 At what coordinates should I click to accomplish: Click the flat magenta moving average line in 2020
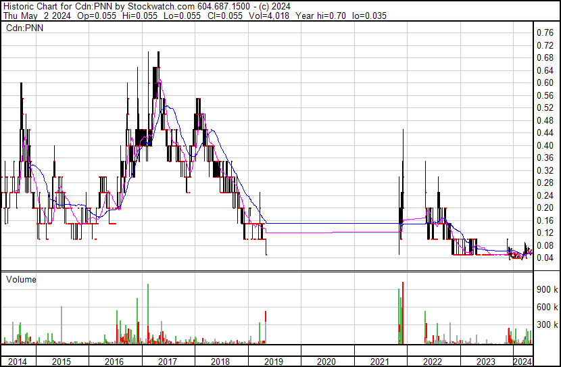(x=326, y=233)
